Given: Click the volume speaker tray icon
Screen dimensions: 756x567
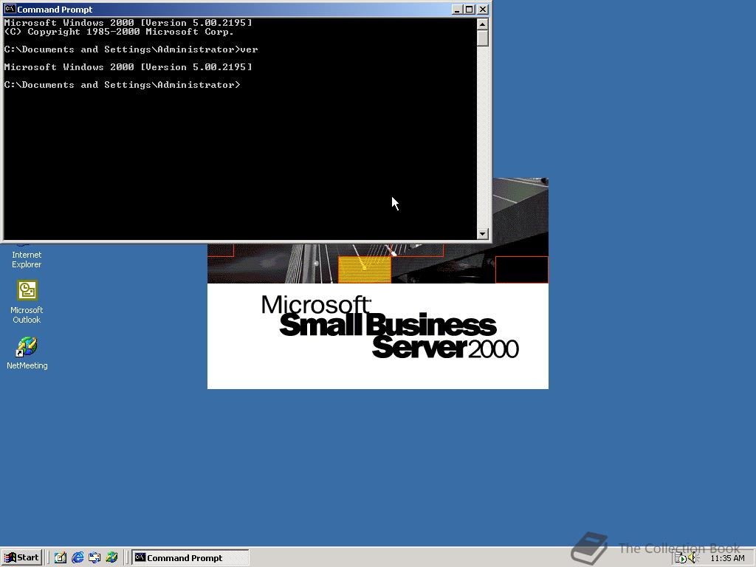Looking at the screenshot, I should click(x=693, y=558).
